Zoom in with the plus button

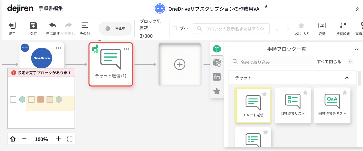point(58,139)
